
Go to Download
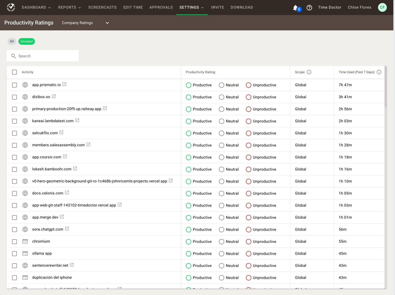[x=242, y=7]
